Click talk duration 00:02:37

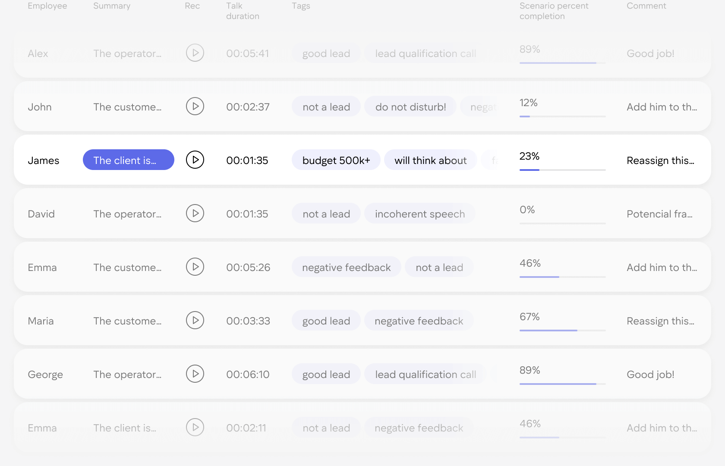click(248, 107)
